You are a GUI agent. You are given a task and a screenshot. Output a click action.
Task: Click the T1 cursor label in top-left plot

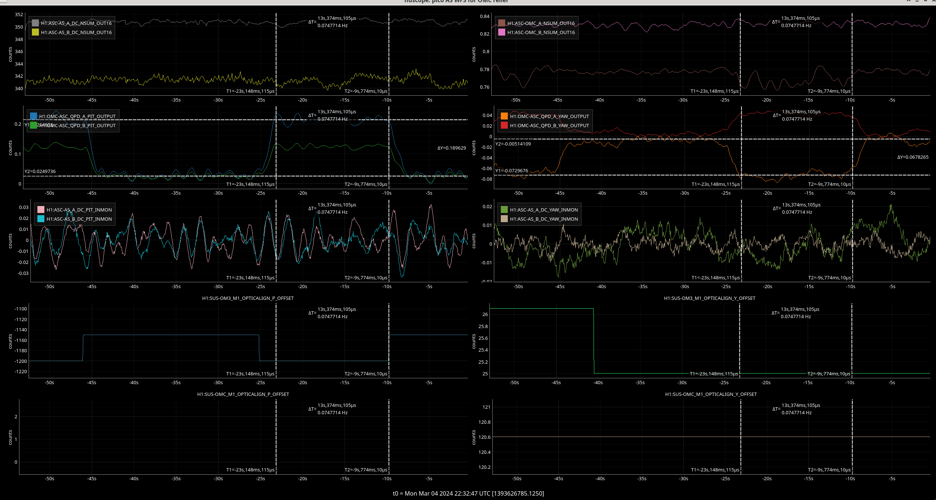(250, 91)
